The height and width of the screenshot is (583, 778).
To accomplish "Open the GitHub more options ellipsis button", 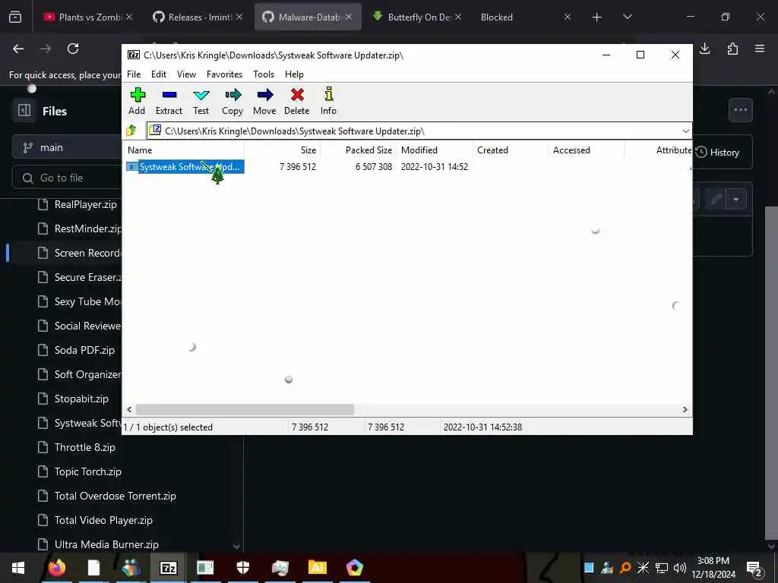I will pyautogui.click(x=740, y=110).
